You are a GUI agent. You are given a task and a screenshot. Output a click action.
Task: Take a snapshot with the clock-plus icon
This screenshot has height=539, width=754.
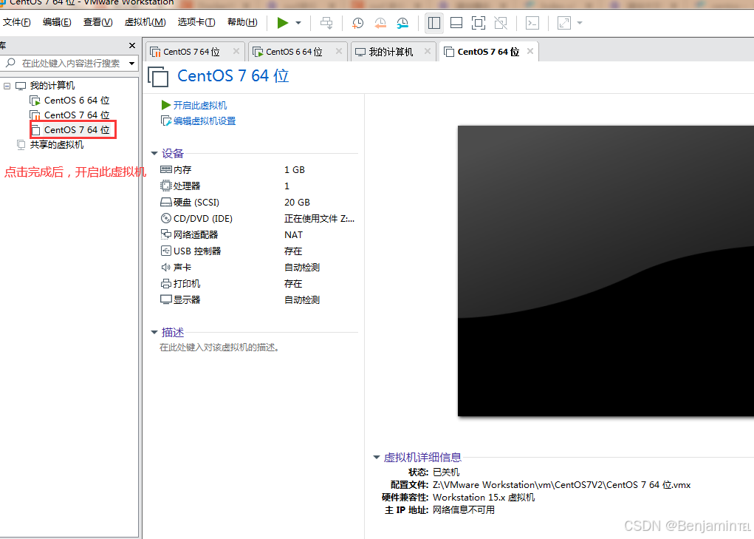coord(357,23)
